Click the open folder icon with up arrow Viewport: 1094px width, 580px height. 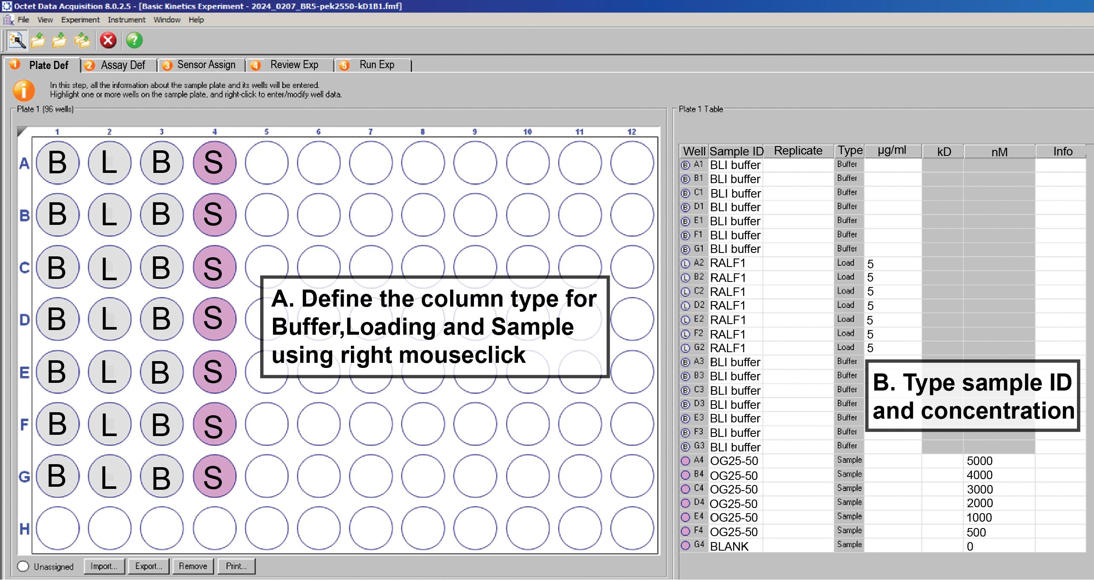pyautogui.click(x=38, y=40)
